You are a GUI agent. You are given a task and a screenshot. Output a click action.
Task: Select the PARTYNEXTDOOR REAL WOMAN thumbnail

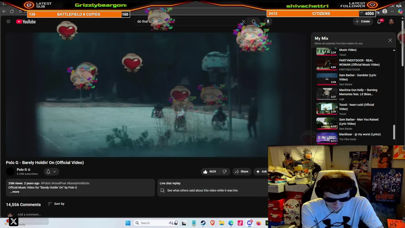click(x=327, y=64)
